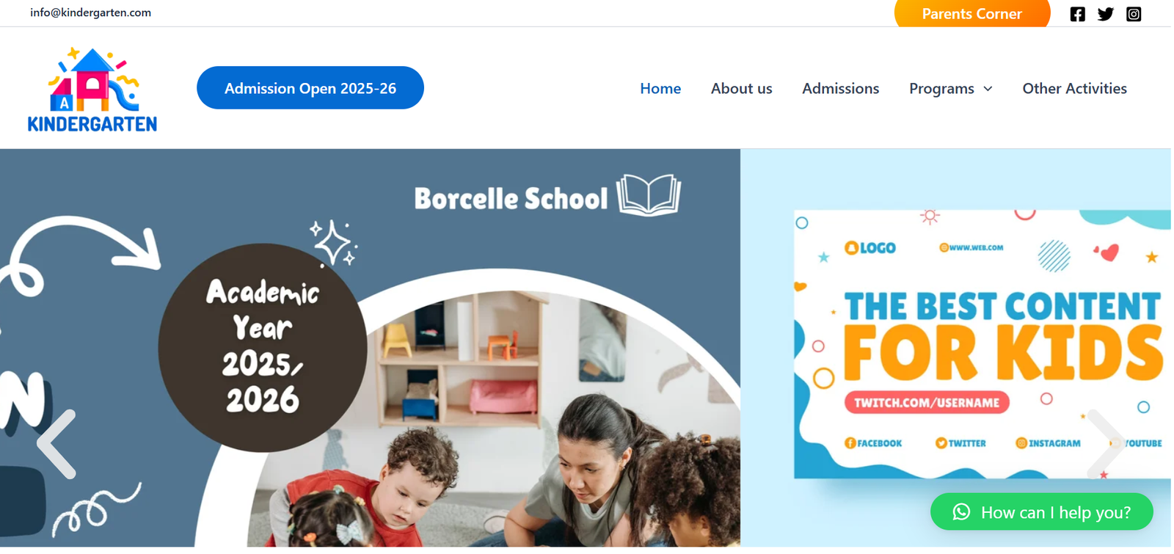Open the About us page

click(741, 89)
